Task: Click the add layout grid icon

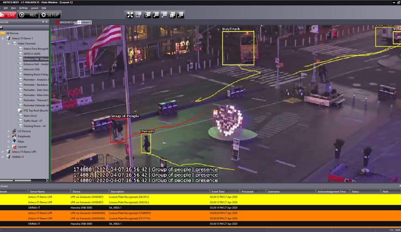Action: pyautogui.click(x=156, y=15)
